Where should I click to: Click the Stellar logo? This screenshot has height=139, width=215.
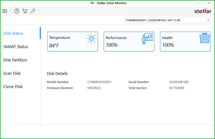point(203,11)
